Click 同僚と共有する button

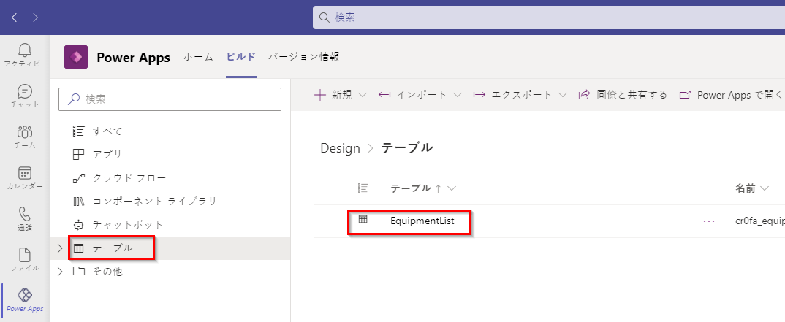[x=623, y=95]
